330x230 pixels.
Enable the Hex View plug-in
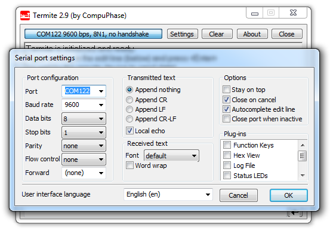coord(227,155)
